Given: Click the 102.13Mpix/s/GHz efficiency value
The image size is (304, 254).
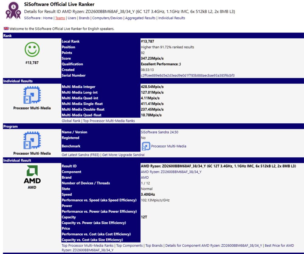Looking at the screenshot, I should point(155,200).
